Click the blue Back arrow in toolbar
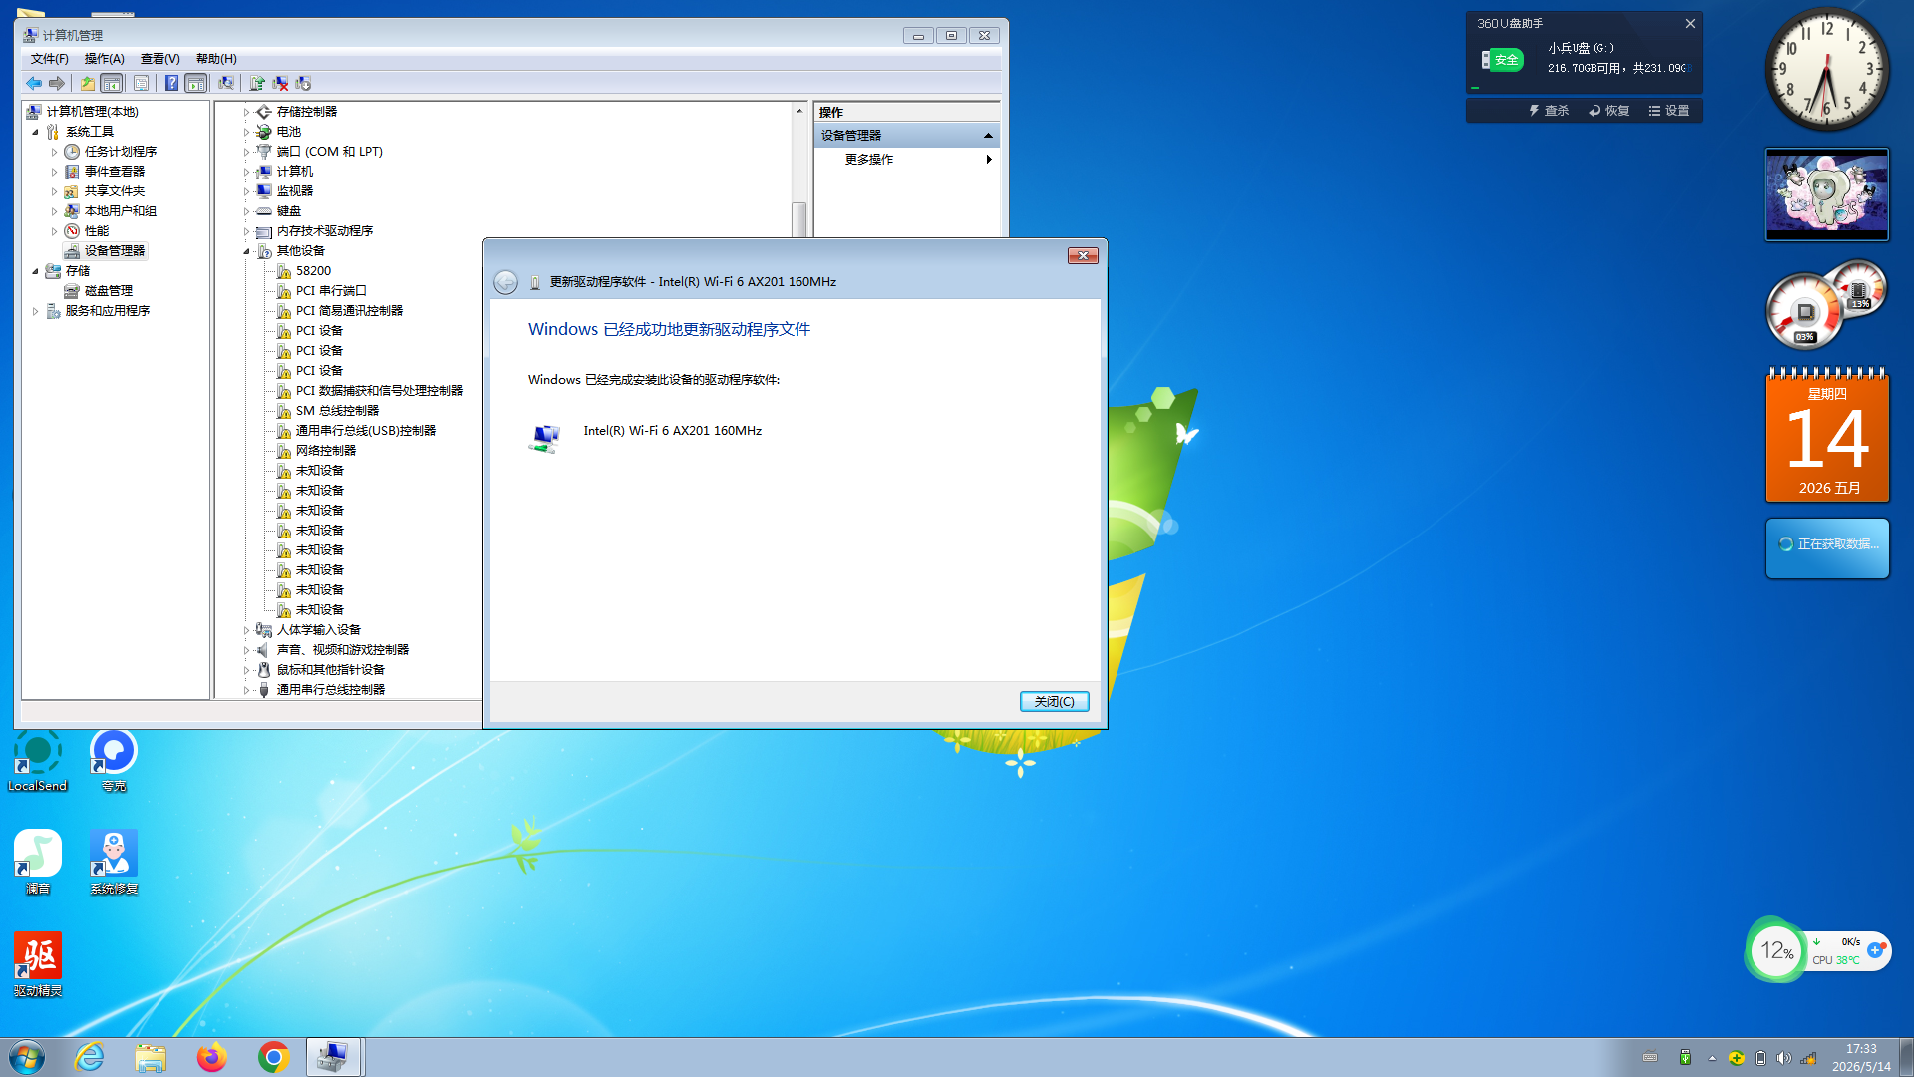 click(34, 84)
